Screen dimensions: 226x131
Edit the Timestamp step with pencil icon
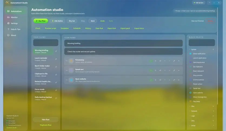(x=174, y=61)
